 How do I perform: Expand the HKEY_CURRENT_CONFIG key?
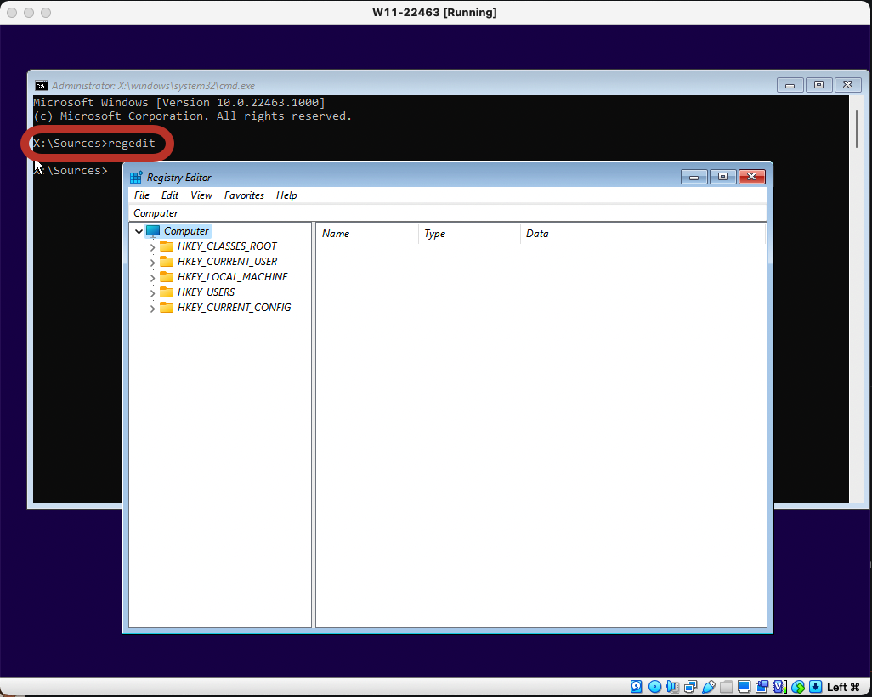152,309
